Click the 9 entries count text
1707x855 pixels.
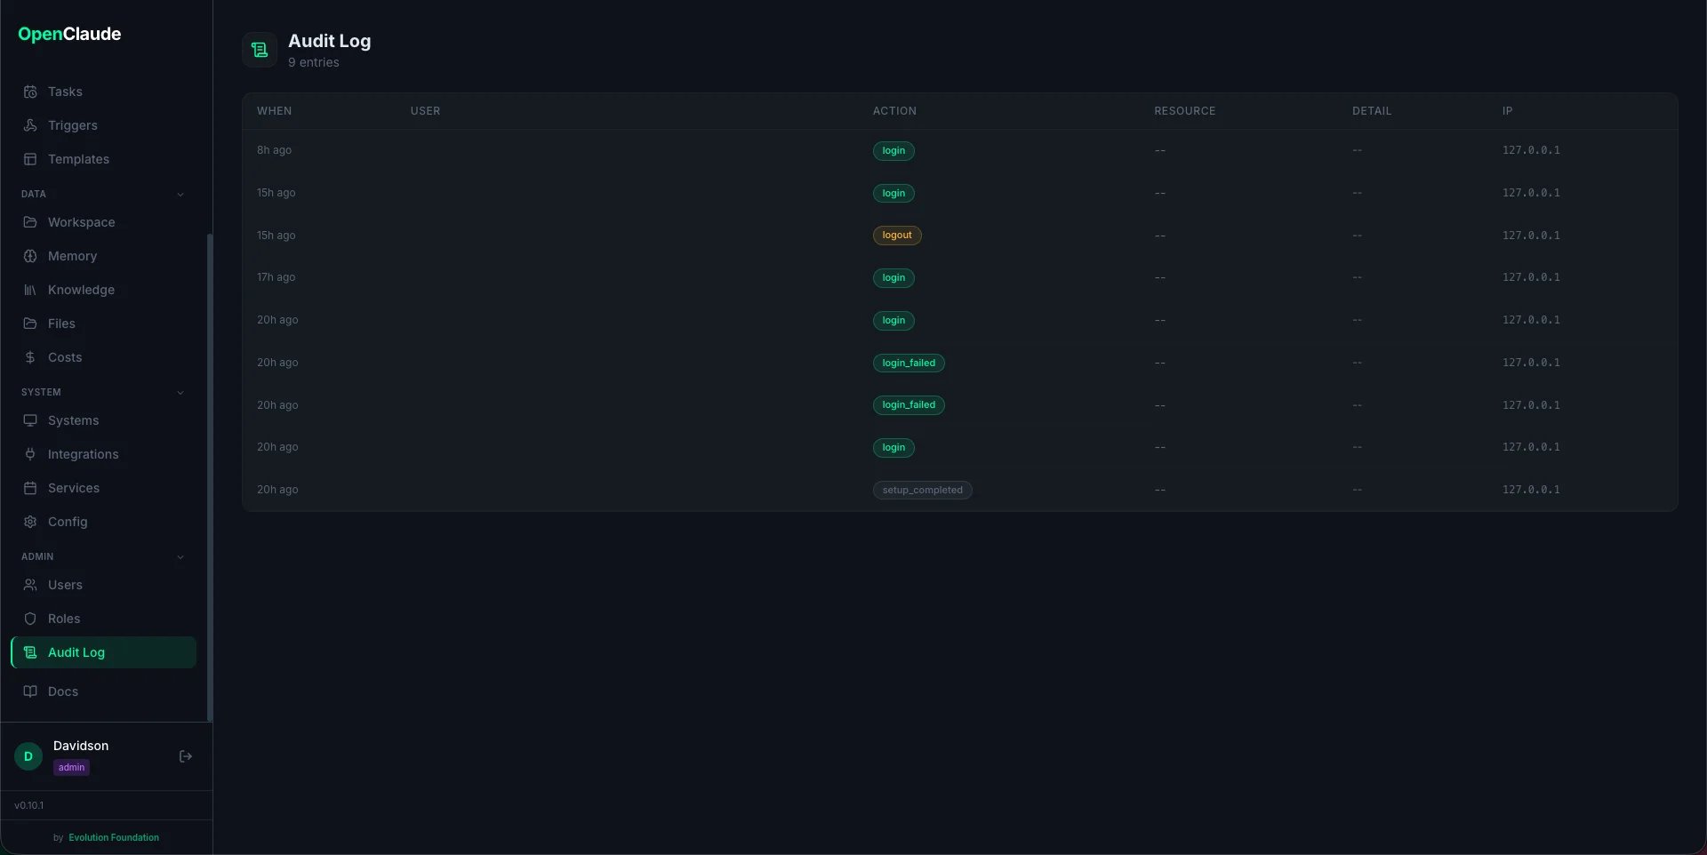pyautogui.click(x=314, y=62)
